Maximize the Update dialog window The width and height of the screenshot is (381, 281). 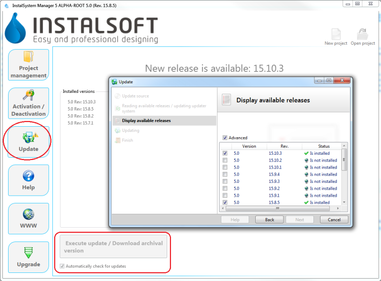[329, 80]
